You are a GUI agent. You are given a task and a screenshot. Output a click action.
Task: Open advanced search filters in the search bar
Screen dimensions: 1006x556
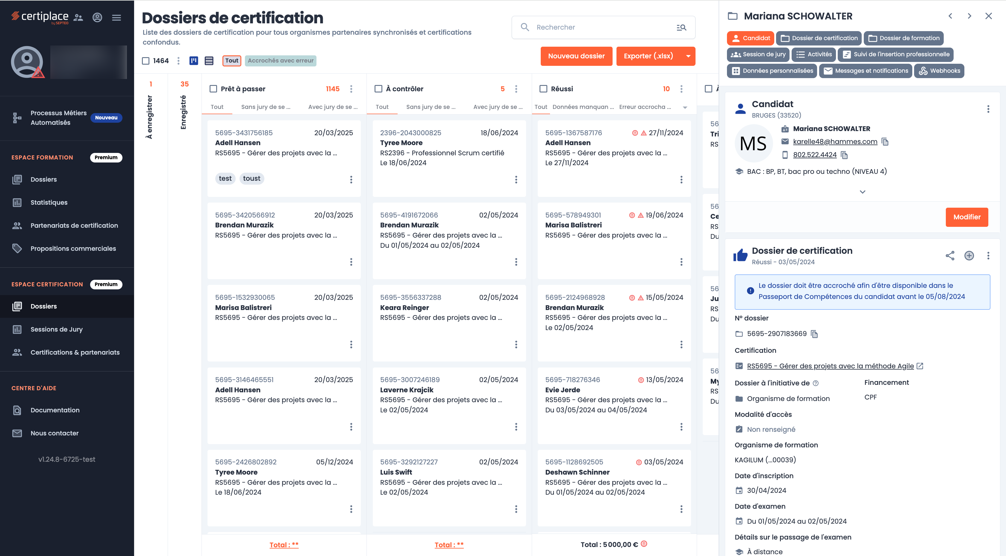[x=681, y=27]
